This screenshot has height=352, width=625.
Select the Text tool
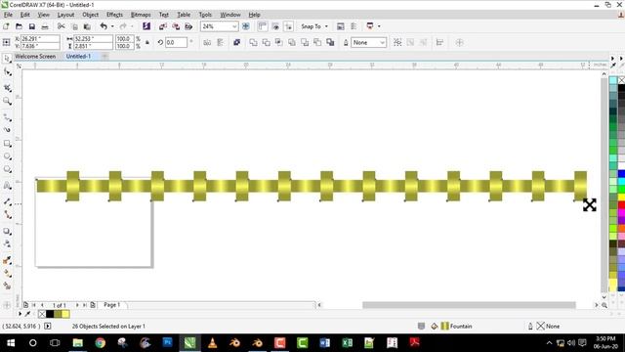pos(7,186)
